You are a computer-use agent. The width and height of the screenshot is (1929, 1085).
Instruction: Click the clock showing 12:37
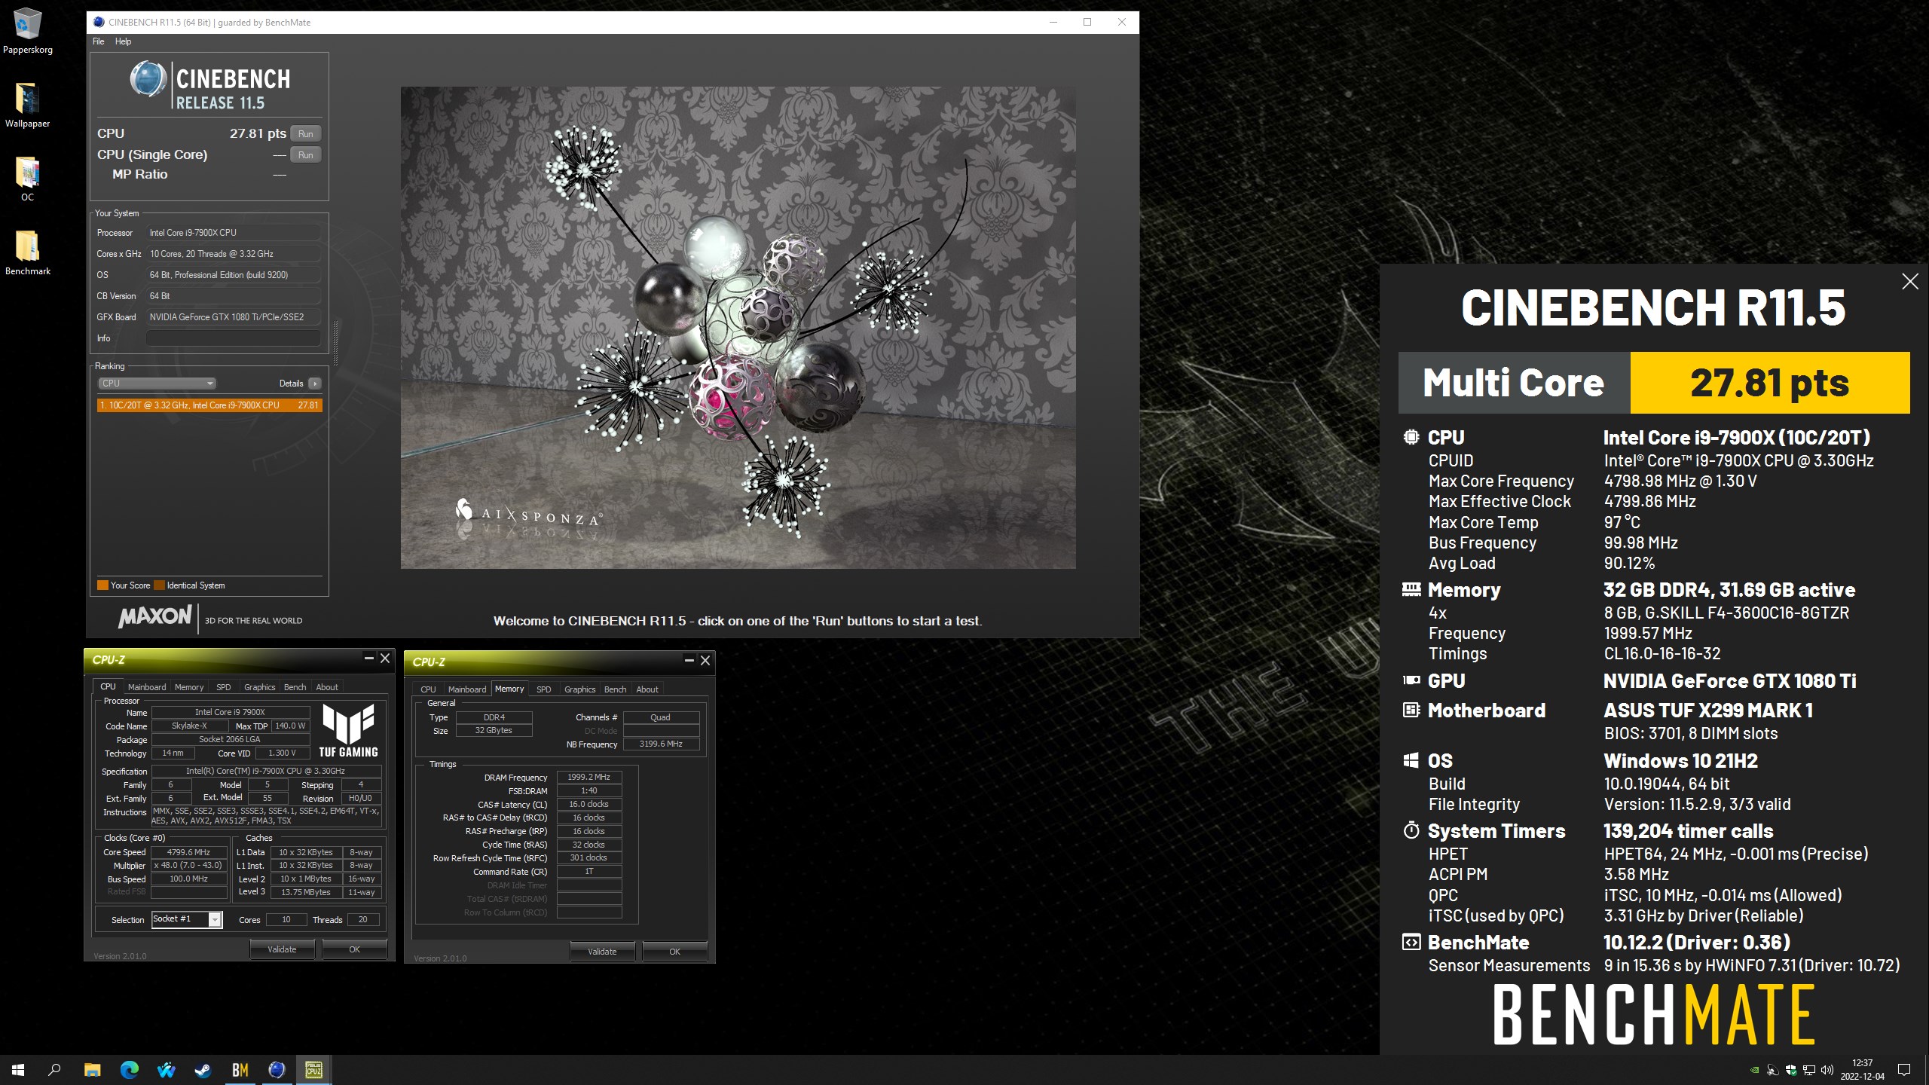[x=1862, y=1063]
